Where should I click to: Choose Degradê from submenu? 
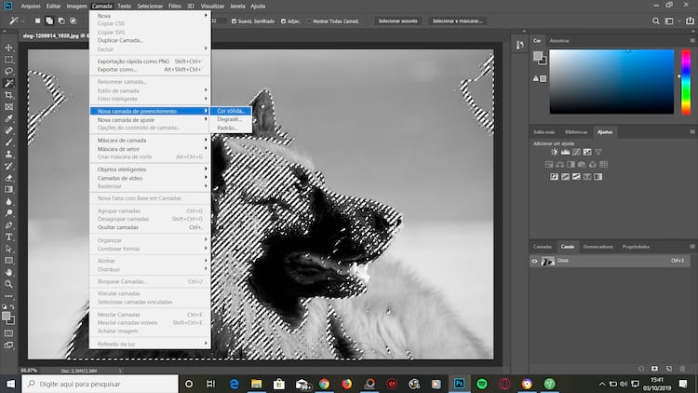(x=231, y=119)
